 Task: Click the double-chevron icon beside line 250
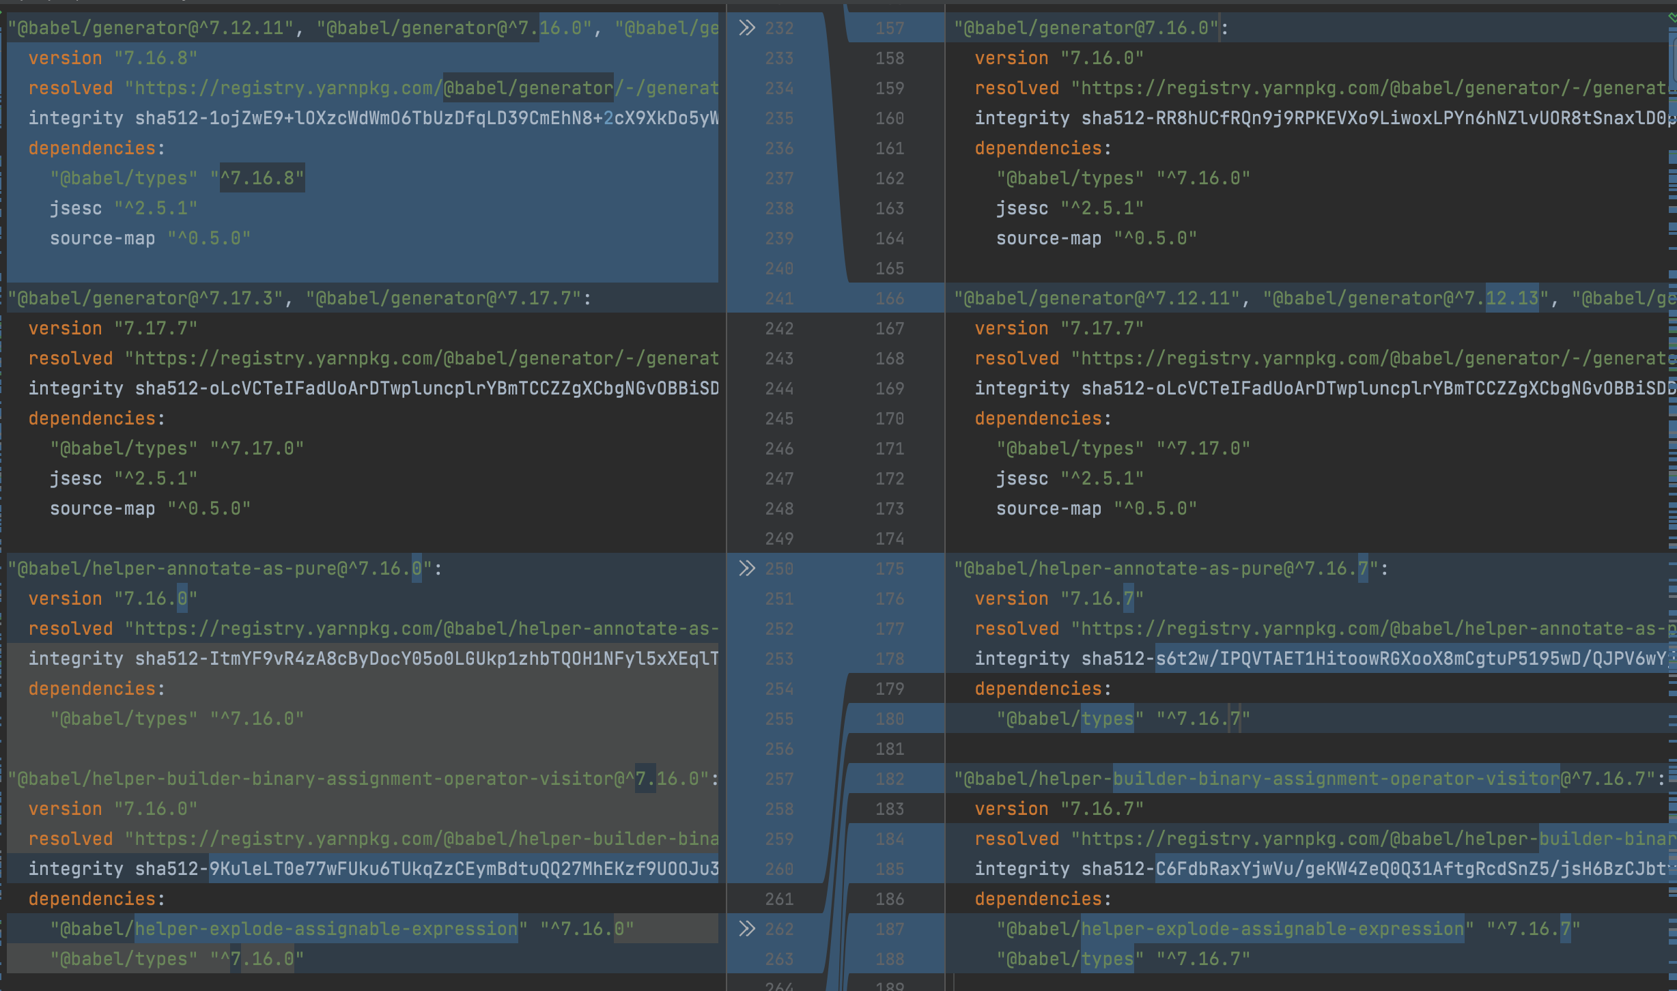tap(748, 569)
